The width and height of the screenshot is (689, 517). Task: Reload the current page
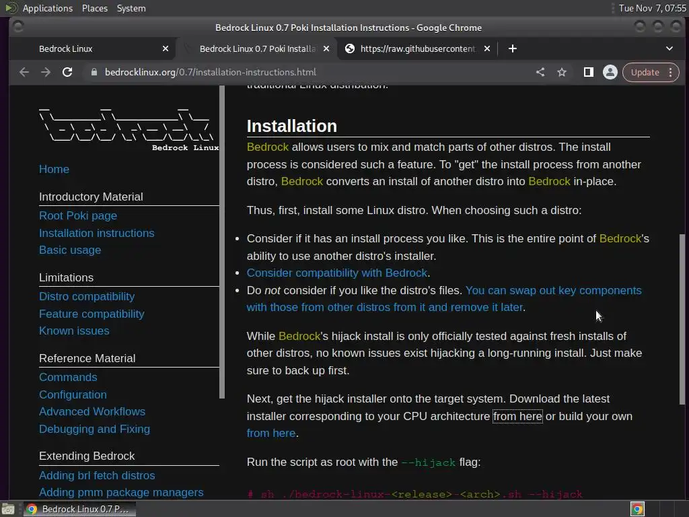tap(67, 72)
